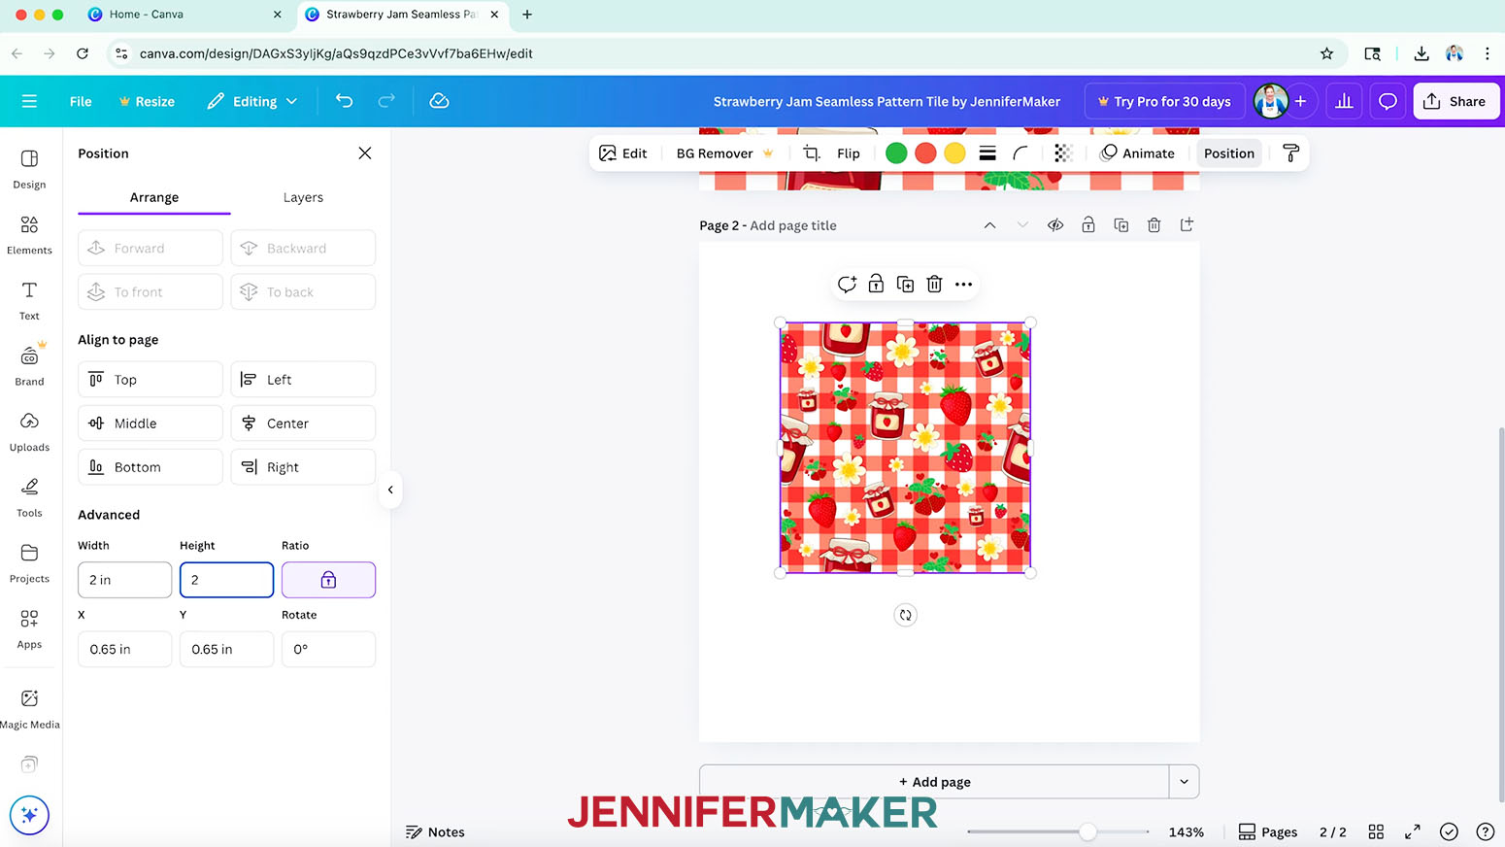The image size is (1505, 847).
Task: Open the transparency checkerboard icon
Action: point(1063,153)
